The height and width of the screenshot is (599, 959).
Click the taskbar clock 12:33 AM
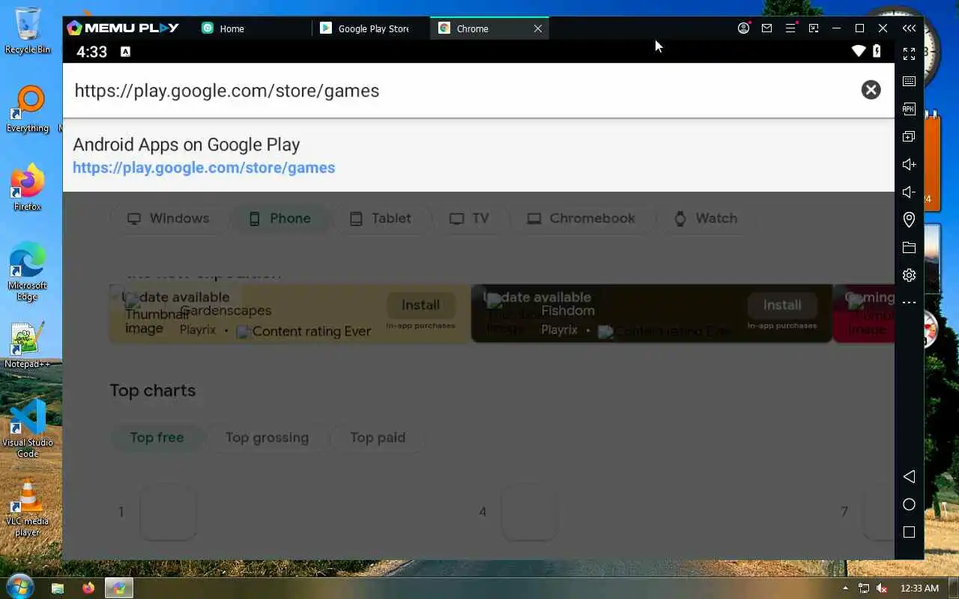(x=919, y=588)
